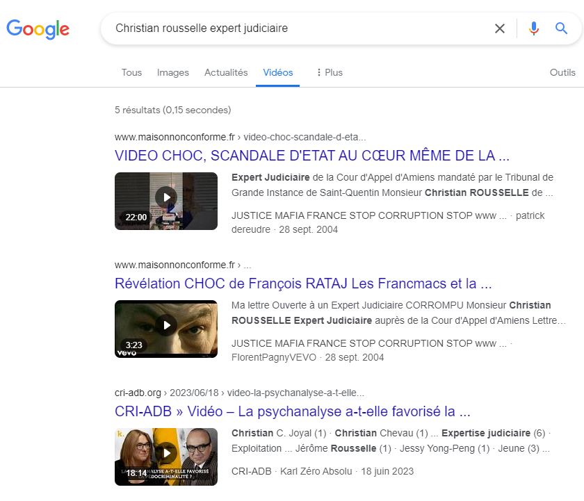
Task: Click the play icon on the 18:14 video
Action: [166, 453]
